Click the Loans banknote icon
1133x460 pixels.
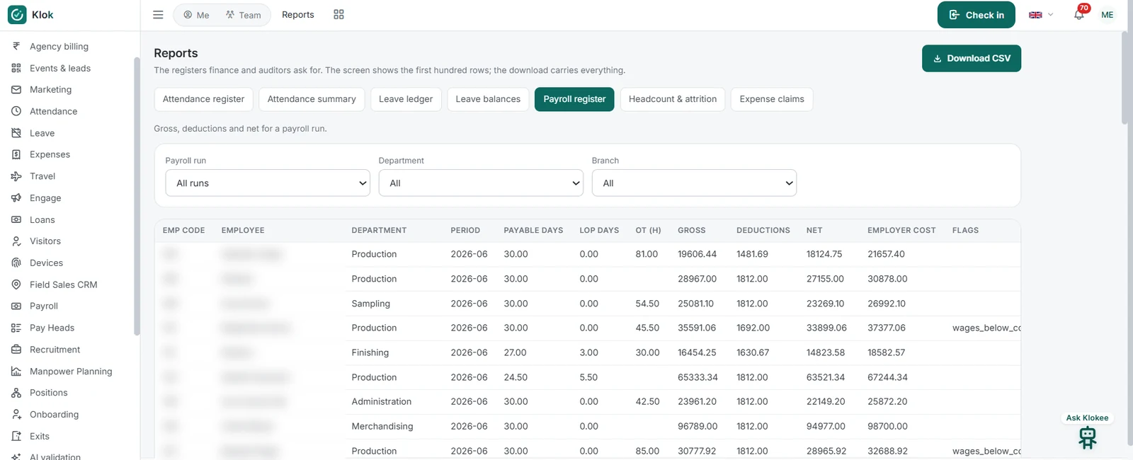pos(16,219)
